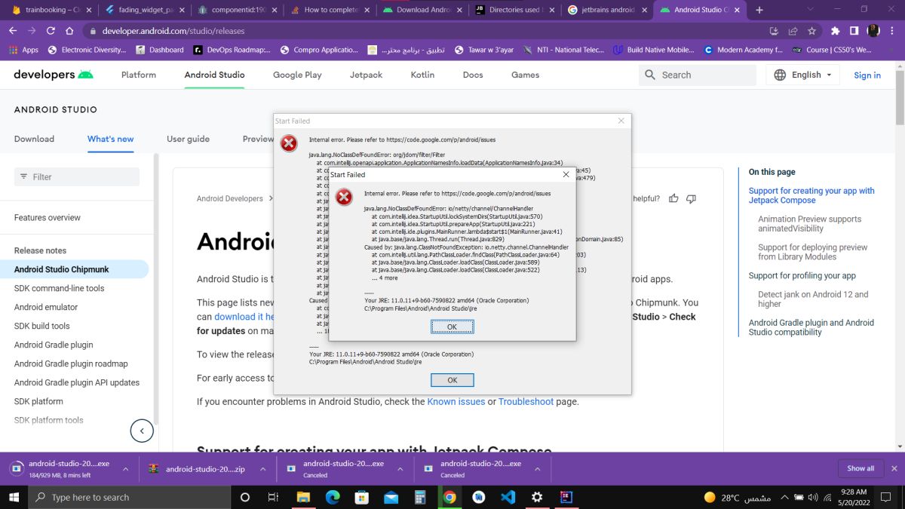Open the browser side panel icon
The width and height of the screenshot is (905, 509).
[x=854, y=31]
